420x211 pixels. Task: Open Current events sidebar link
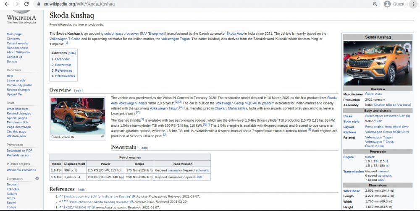point(17,43)
